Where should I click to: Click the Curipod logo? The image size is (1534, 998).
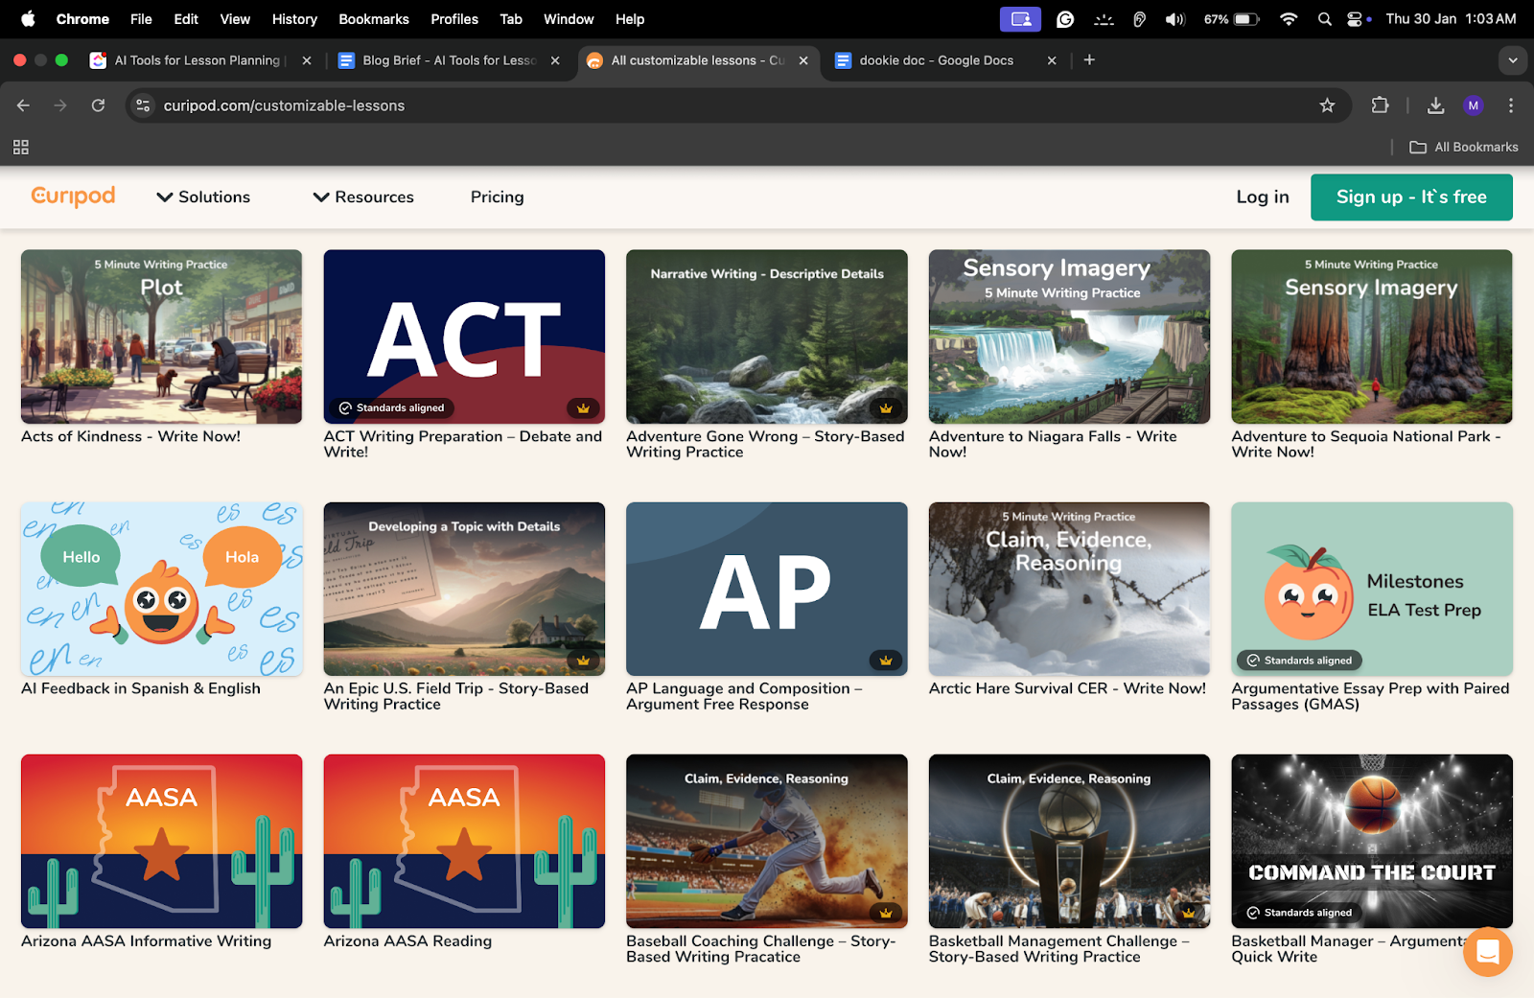point(73,197)
